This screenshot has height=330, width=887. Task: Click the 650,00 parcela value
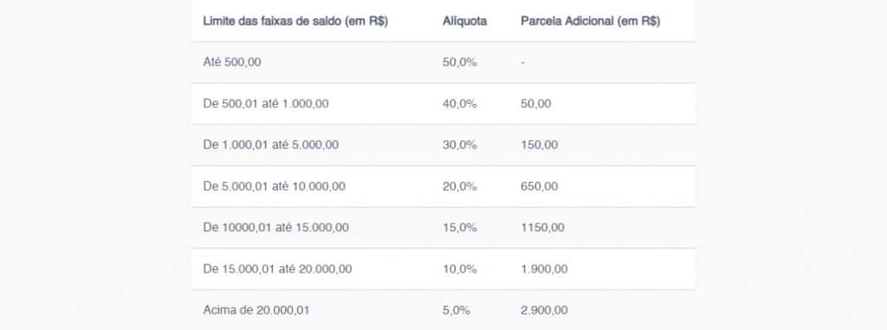click(540, 186)
